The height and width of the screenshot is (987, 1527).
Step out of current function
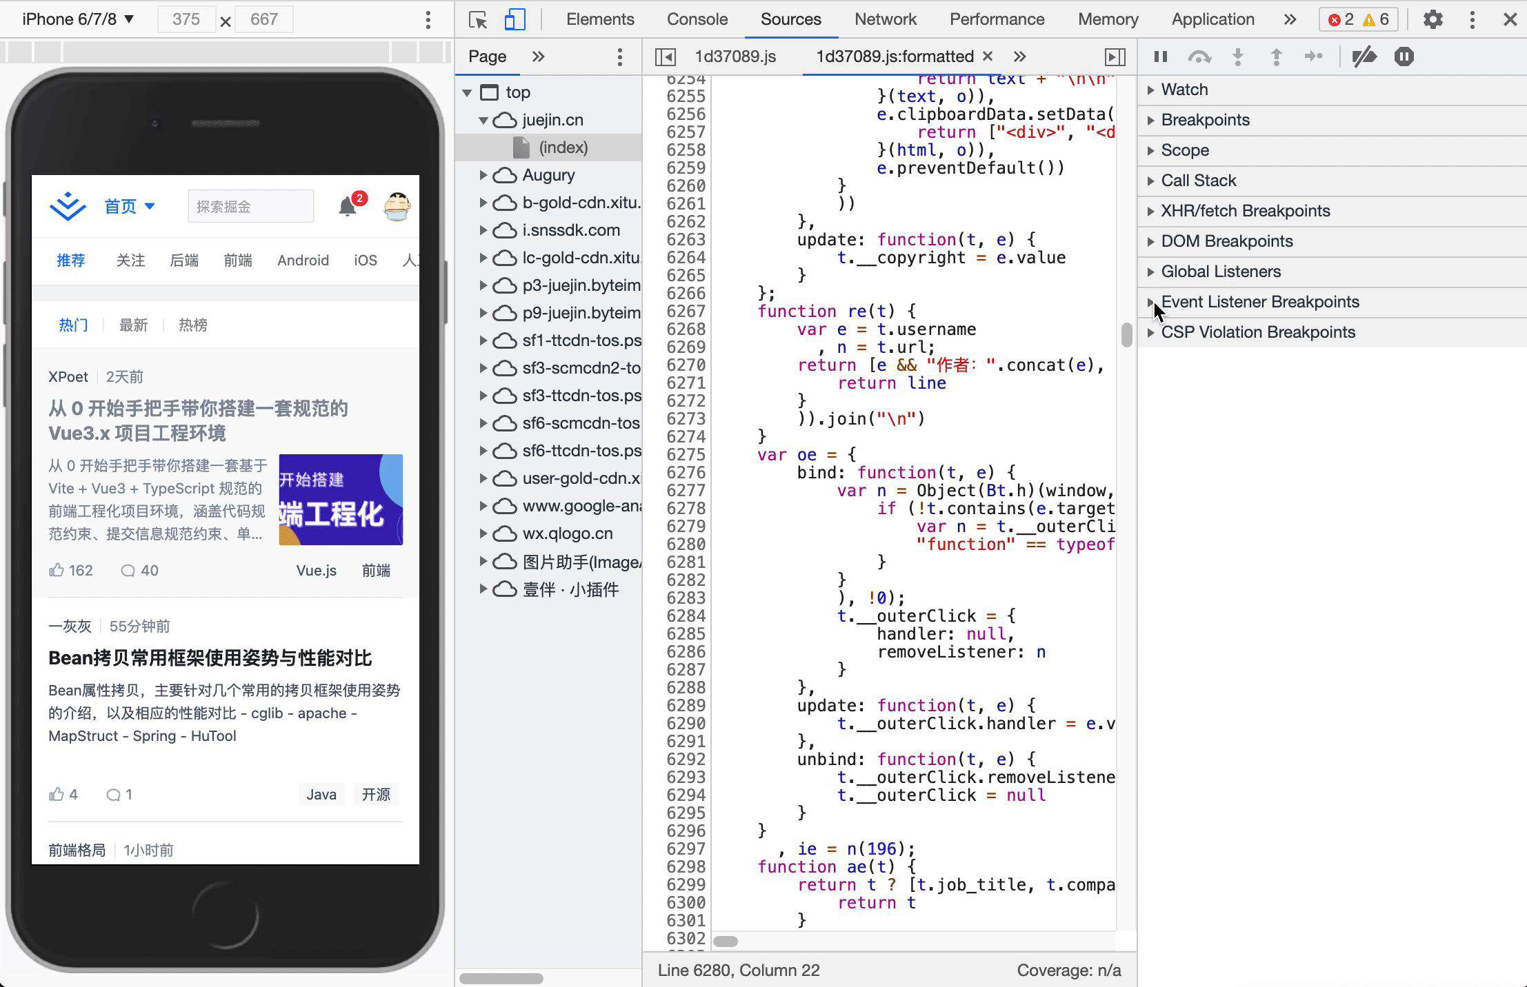click(x=1276, y=57)
